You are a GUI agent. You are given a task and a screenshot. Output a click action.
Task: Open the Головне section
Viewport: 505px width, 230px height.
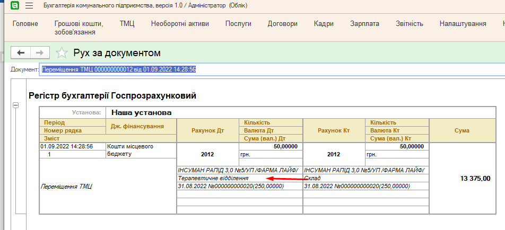[25, 24]
